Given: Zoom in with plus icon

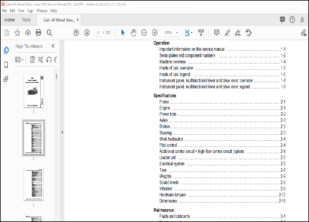Looking at the screenshot, I should [155, 33].
